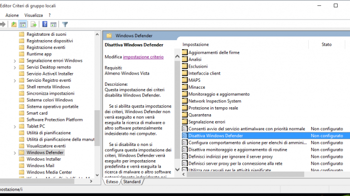350x196 pixels.
Task: Select Definisci server proxy per la connessione
Action: click(x=232, y=164)
